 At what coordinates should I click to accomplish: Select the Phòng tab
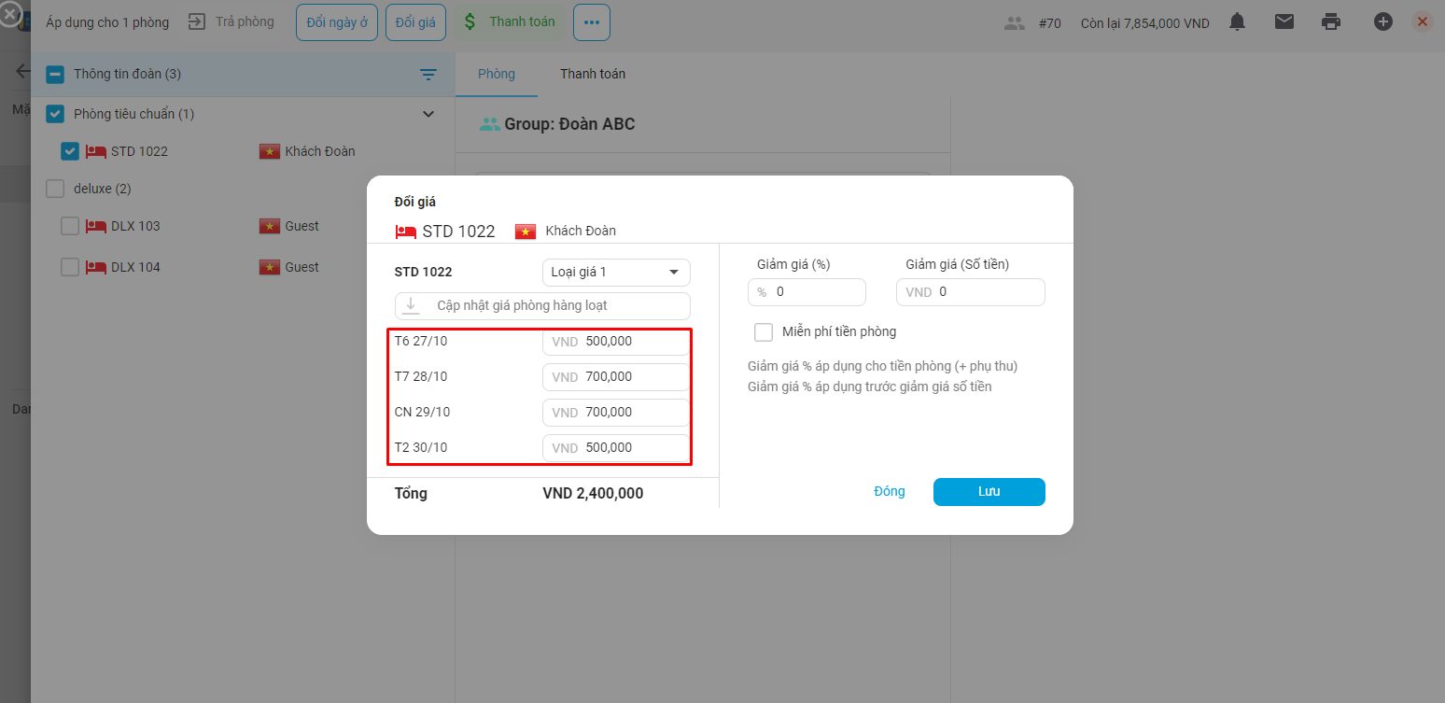coord(496,74)
